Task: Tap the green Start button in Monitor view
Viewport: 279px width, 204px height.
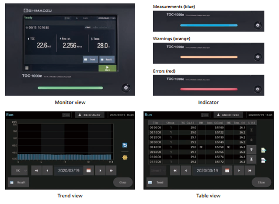Action: coord(108,68)
